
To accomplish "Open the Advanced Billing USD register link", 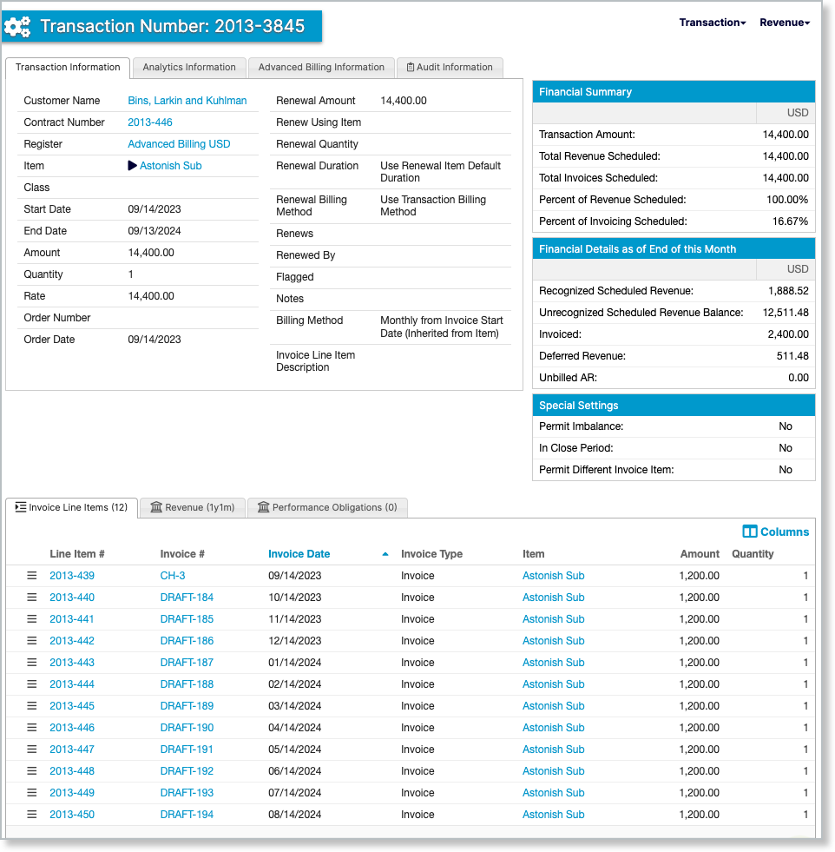I will tap(179, 144).
